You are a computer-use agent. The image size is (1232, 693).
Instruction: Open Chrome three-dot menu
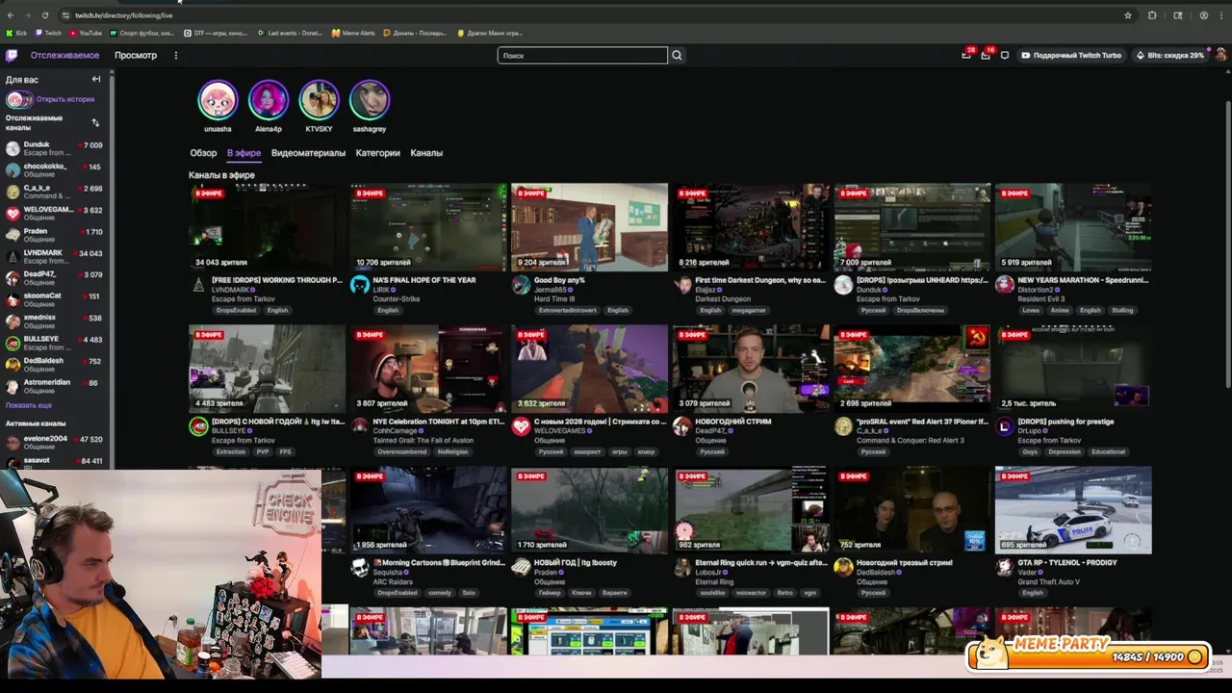pos(1222,15)
